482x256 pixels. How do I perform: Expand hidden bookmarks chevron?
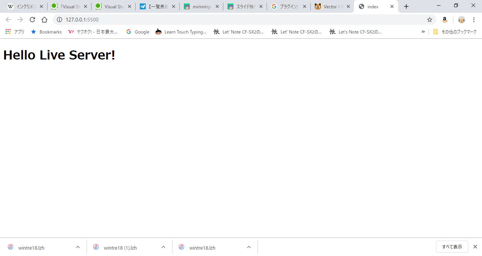tap(423, 32)
